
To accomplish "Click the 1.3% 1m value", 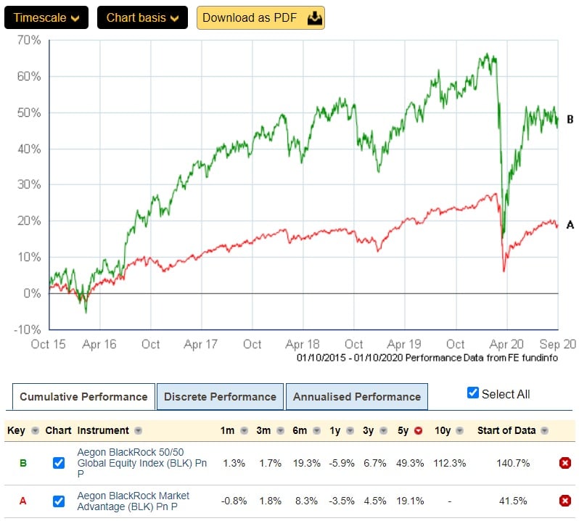I will click(x=234, y=463).
